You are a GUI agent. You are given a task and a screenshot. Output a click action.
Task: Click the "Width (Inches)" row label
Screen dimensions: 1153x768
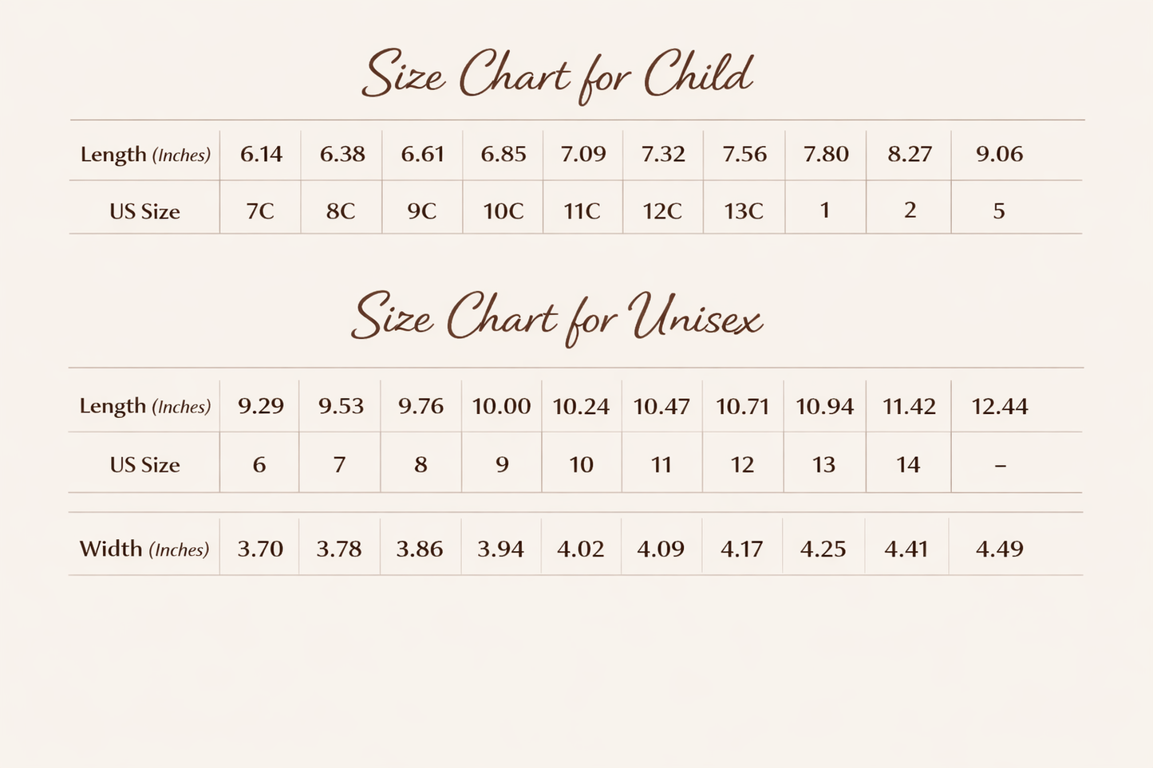pyautogui.click(x=144, y=549)
